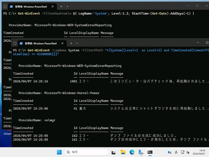Open the network display tray icon
The height and width of the screenshot is (157, 209).
tap(183, 152)
